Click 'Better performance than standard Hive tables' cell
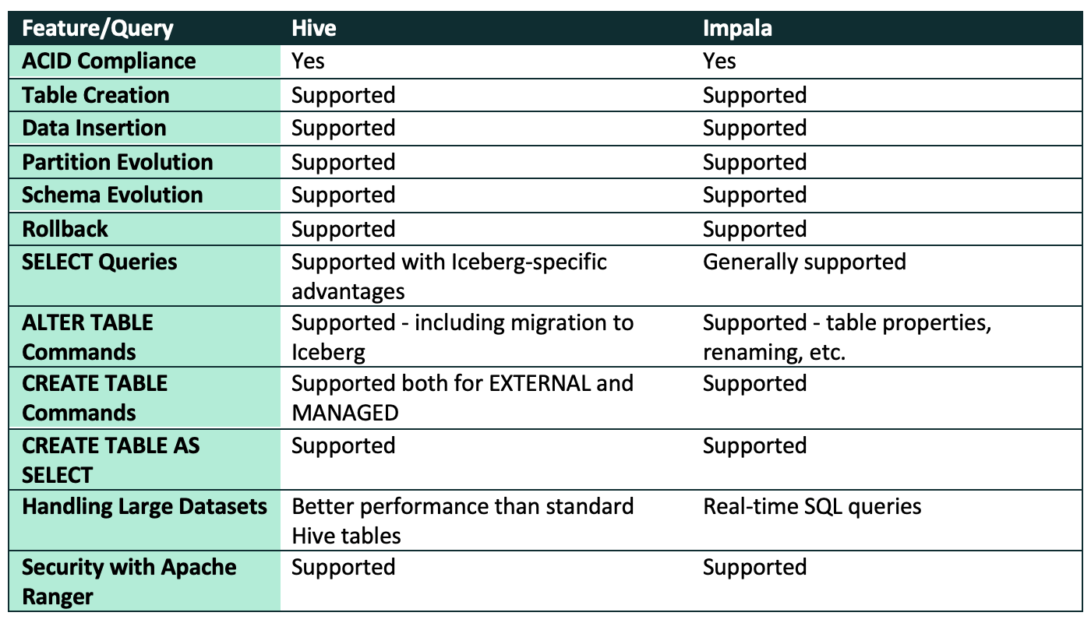 [463, 521]
